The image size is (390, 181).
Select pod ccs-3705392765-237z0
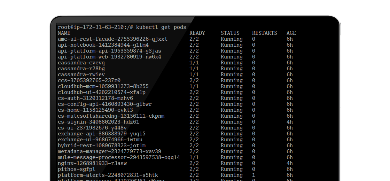(x=89, y=80)
